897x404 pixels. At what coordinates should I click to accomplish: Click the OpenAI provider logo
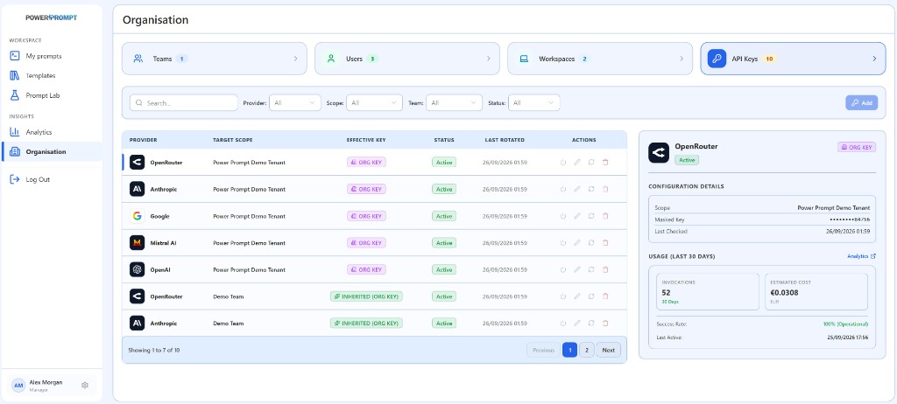point(137,269)
